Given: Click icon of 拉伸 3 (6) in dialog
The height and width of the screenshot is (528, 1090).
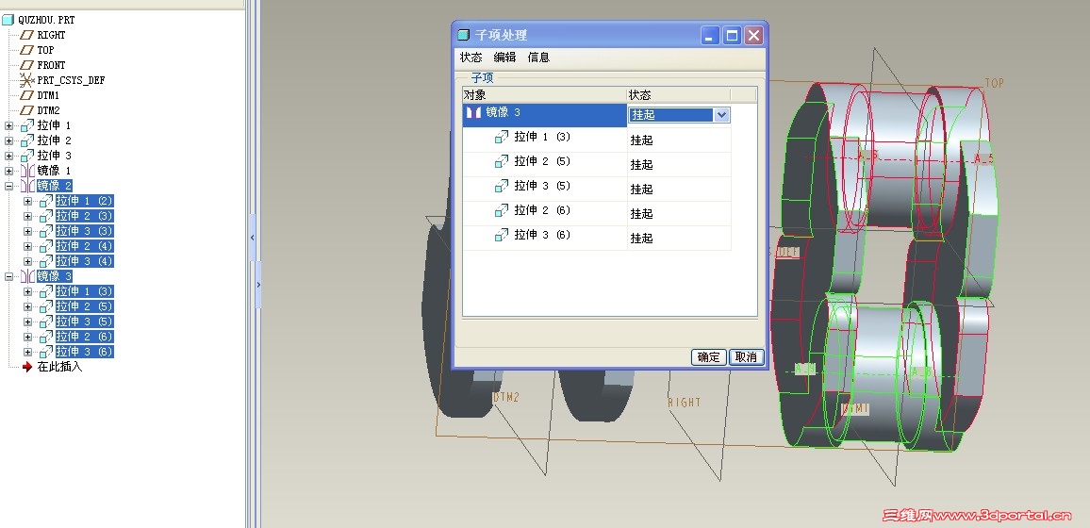Looking at the screenshot, I should (502, 236).
